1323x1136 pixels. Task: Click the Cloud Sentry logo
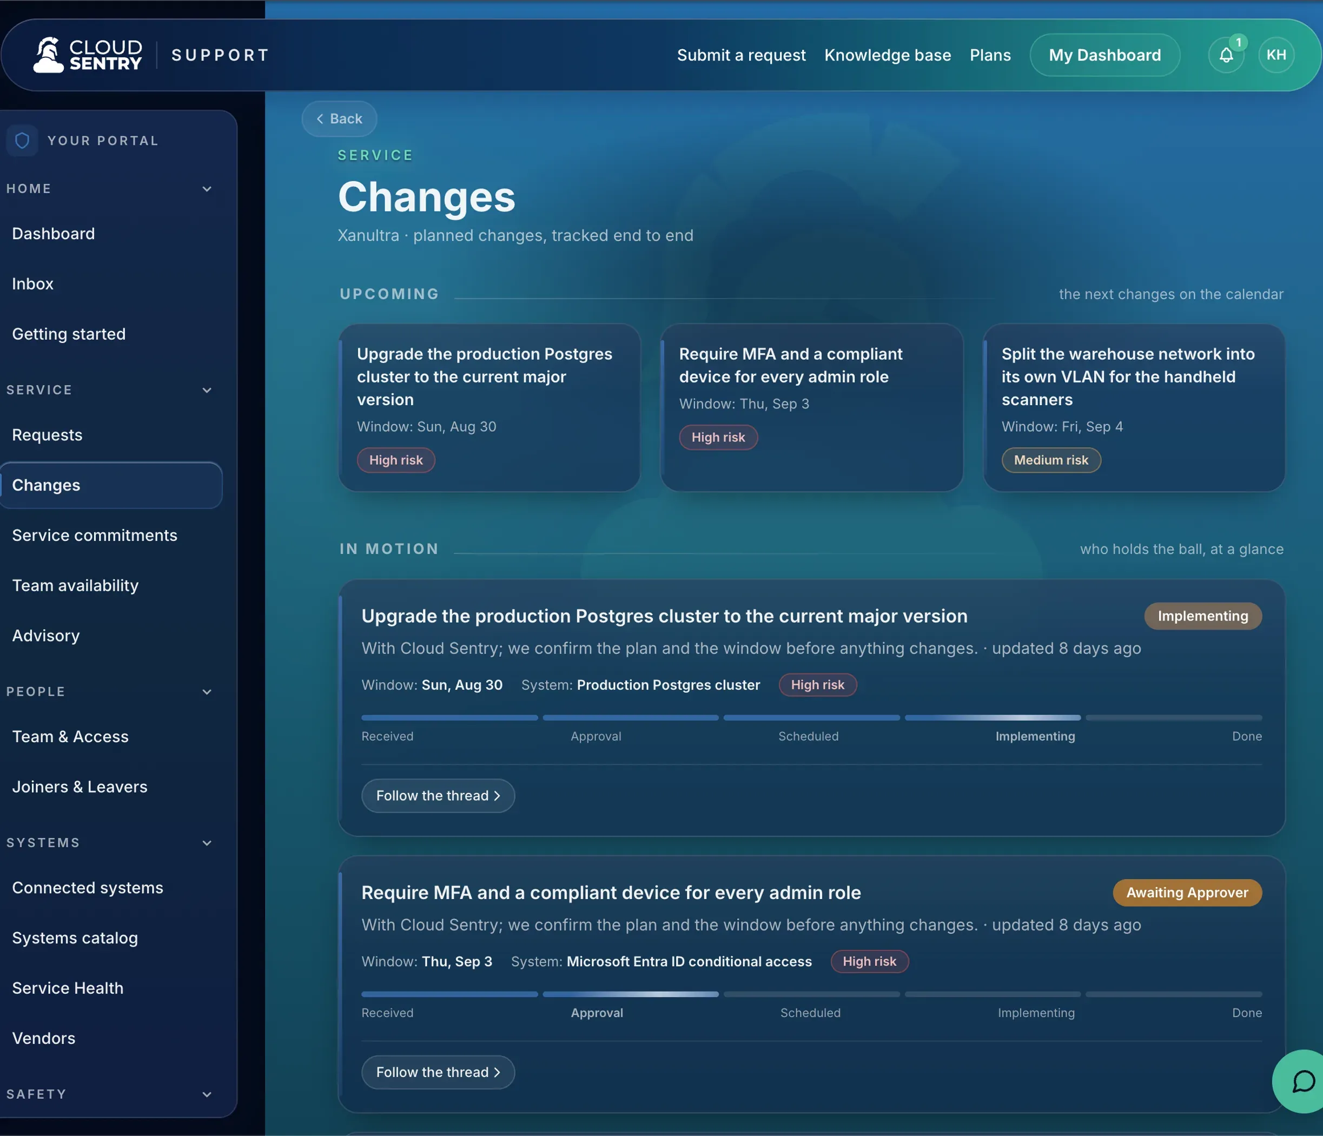click(88, 55)
